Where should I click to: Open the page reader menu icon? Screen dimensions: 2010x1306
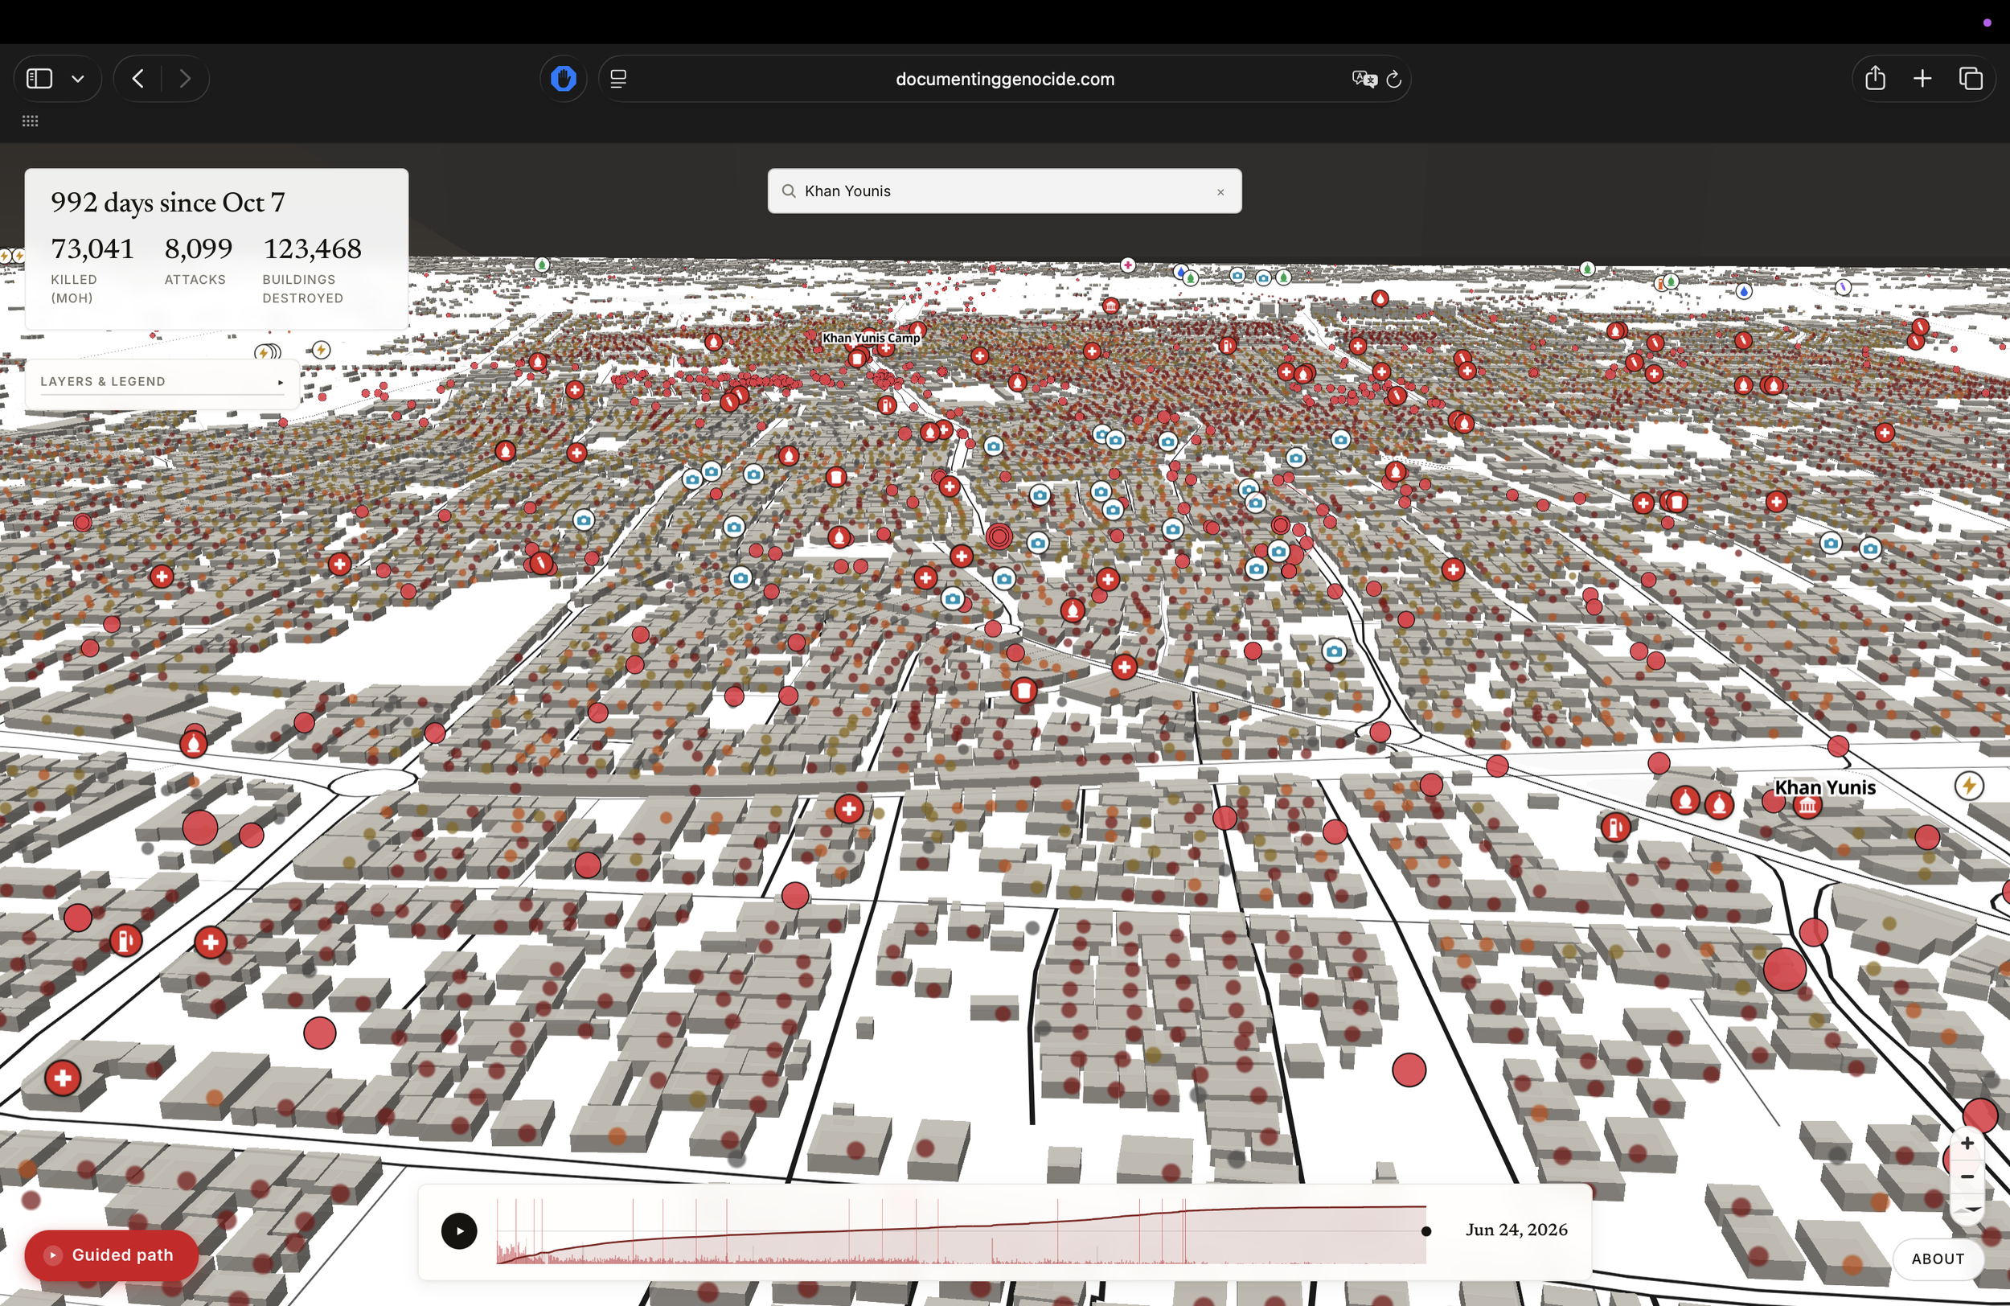[618, 79]
